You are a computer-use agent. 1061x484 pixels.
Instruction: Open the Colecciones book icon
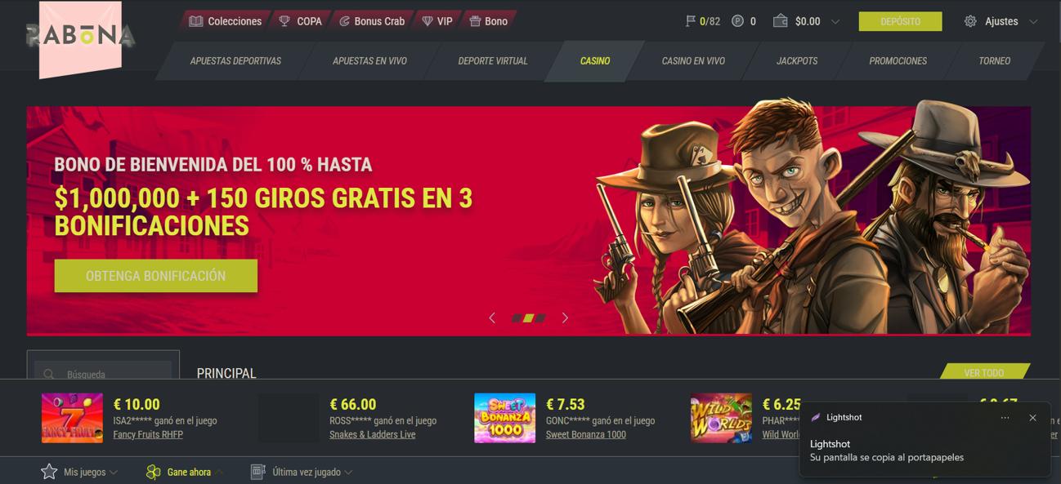[196, 21]
